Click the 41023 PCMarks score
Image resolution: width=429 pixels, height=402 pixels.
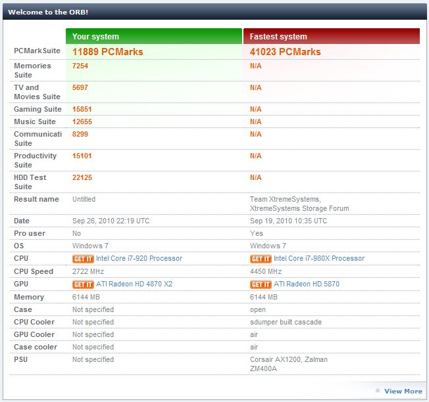(x=285, y=52)
